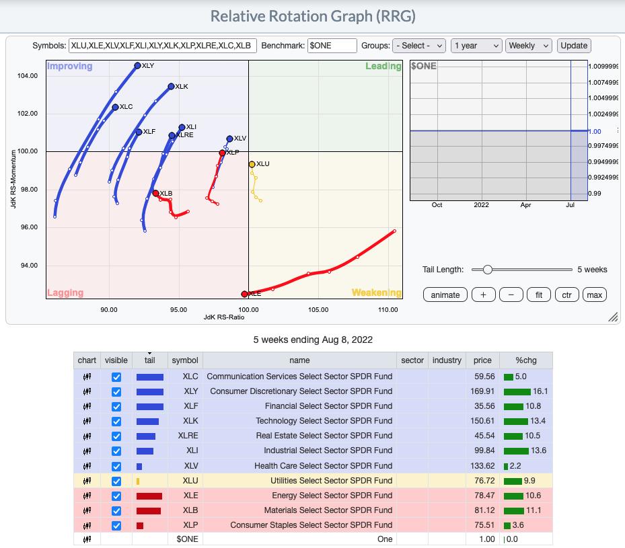
Task: Click the animate button
Action: click(445, 295)
